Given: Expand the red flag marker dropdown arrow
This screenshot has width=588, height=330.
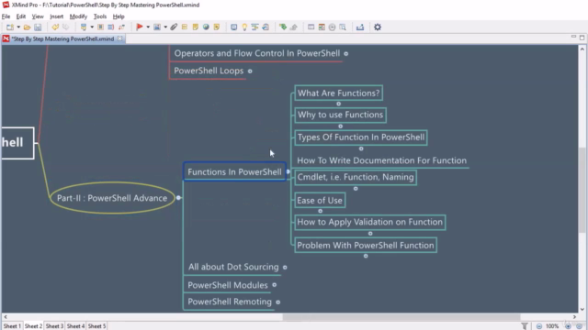Looking at the screenshot, I should click(x=148, y=27).
